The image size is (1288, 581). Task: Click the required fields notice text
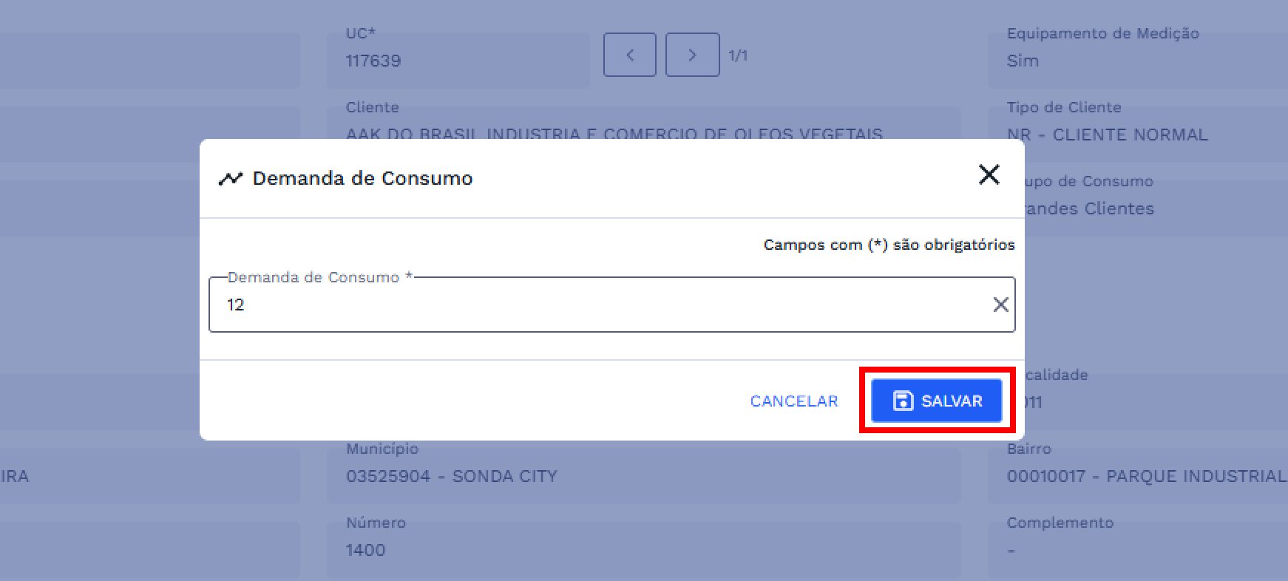[889, 245]
